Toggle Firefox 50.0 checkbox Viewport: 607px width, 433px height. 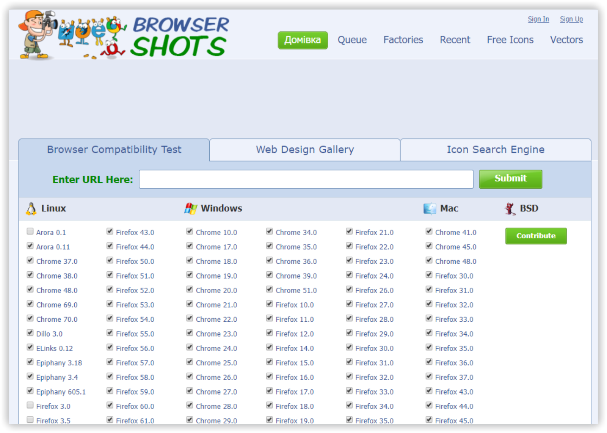[110, 260]
